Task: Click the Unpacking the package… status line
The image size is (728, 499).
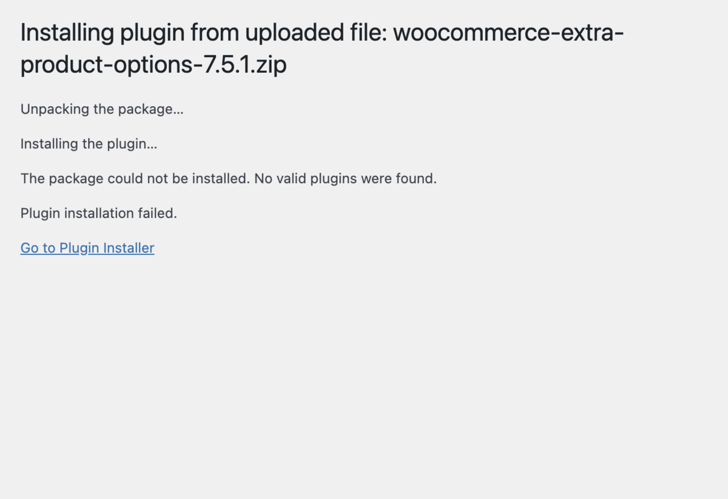Action: point(102,109)
